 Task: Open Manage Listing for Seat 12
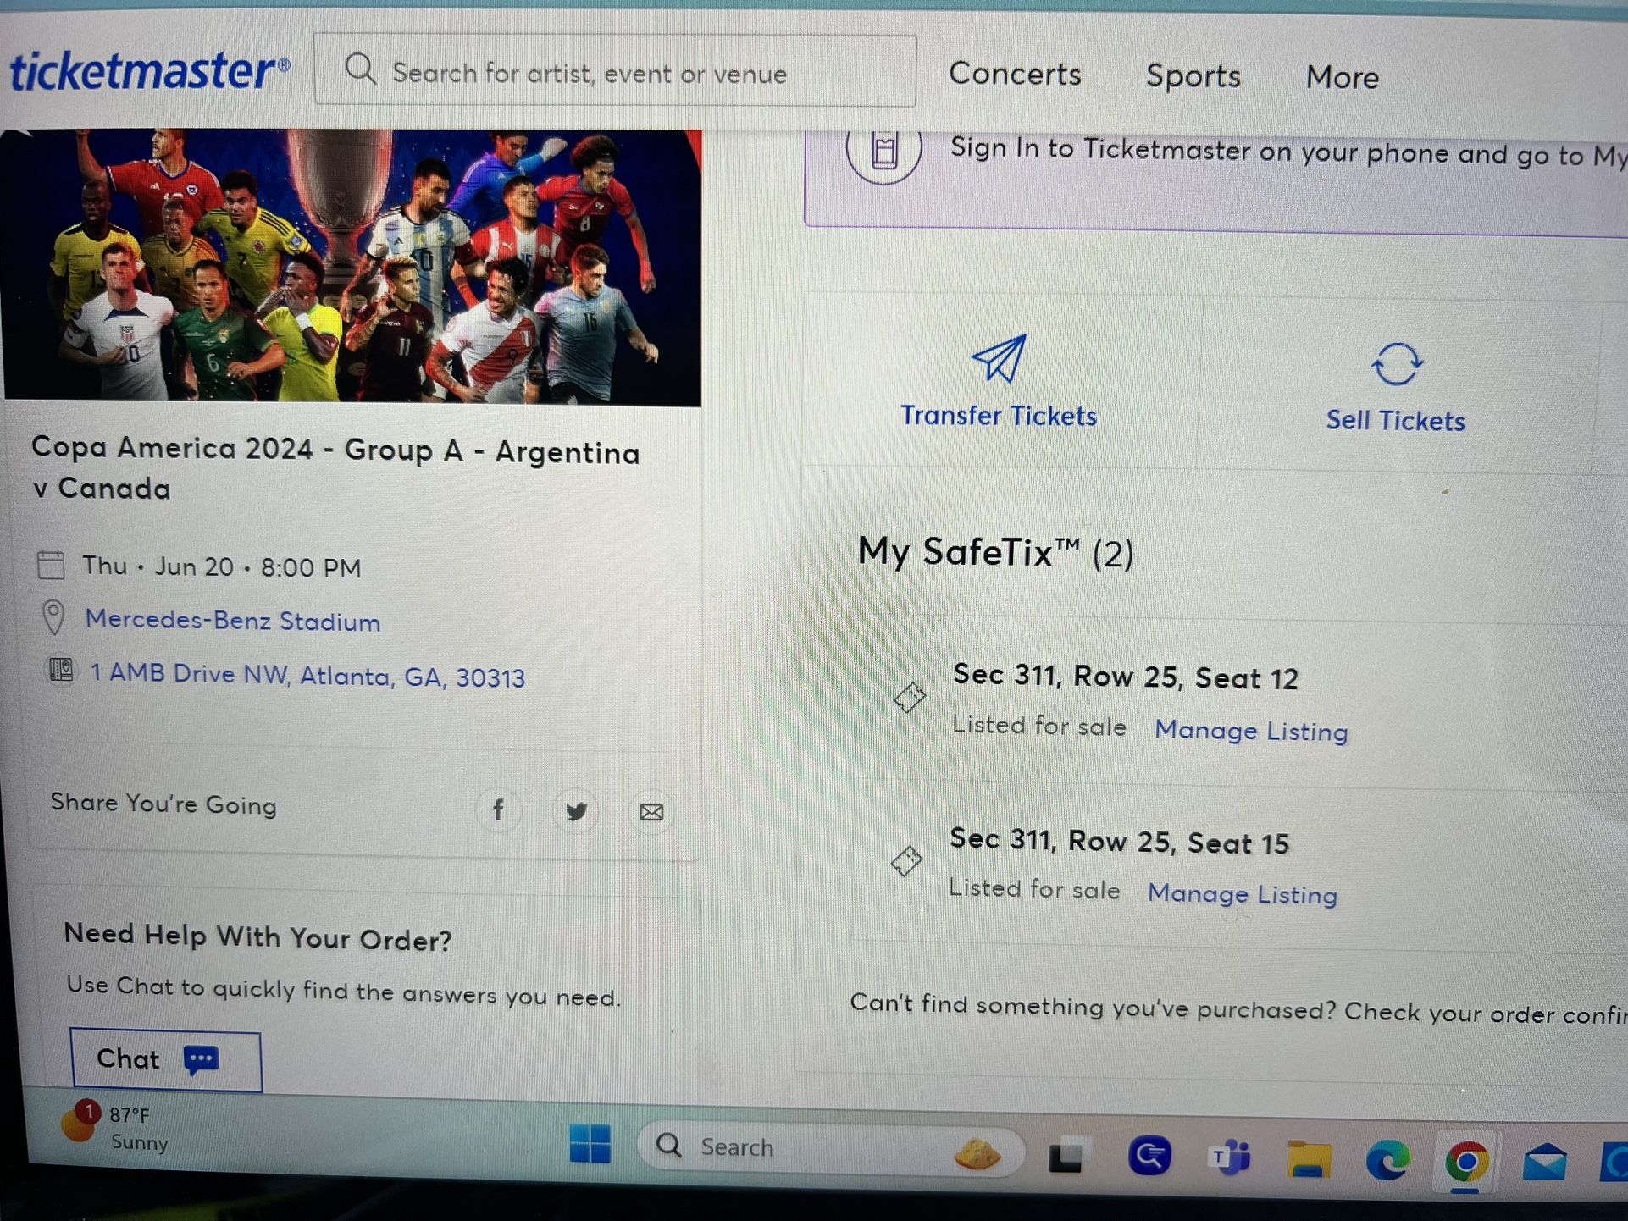1251,730
